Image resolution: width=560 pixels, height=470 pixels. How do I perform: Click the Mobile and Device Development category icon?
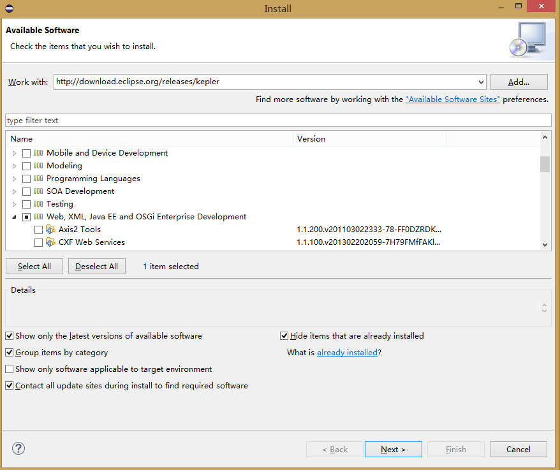click(38, 153)
